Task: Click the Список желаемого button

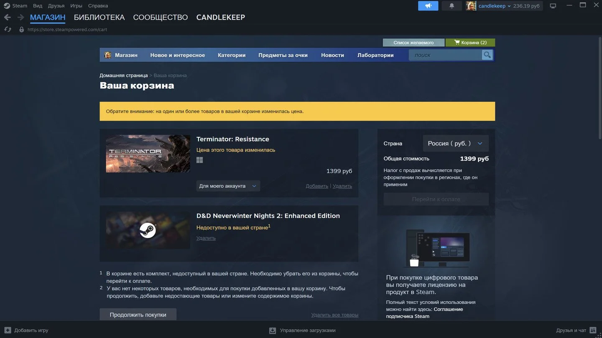Action: coord(413,43)
